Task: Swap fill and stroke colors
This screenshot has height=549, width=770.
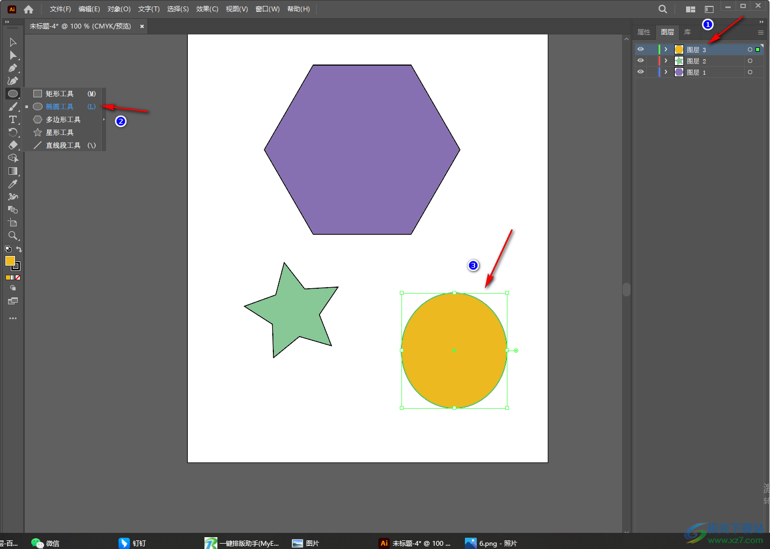Action: click(x=19, y=249)
